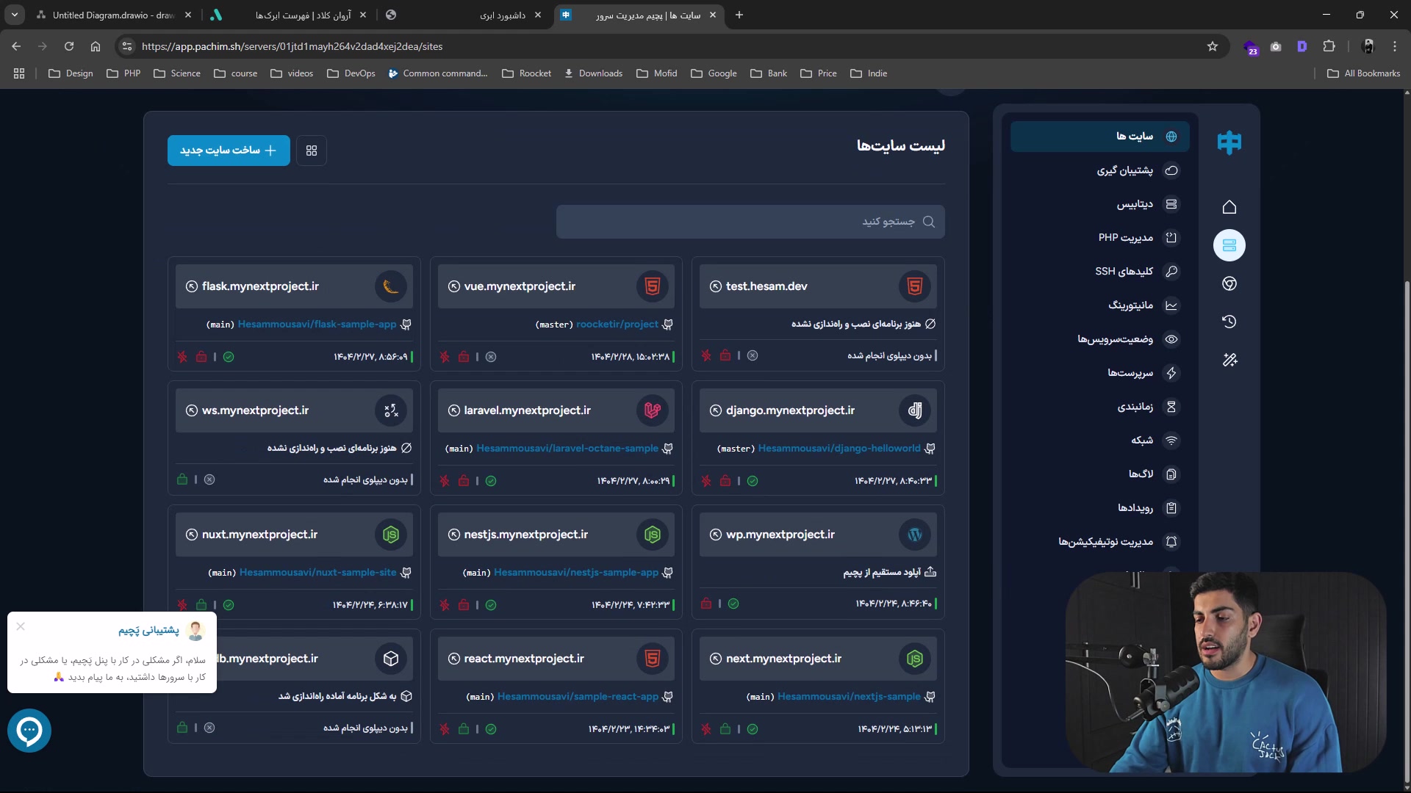Open مدیریت PHP in sidebar
The height and width of the screenshot is (793, 1411).
tap(1125, 238)
